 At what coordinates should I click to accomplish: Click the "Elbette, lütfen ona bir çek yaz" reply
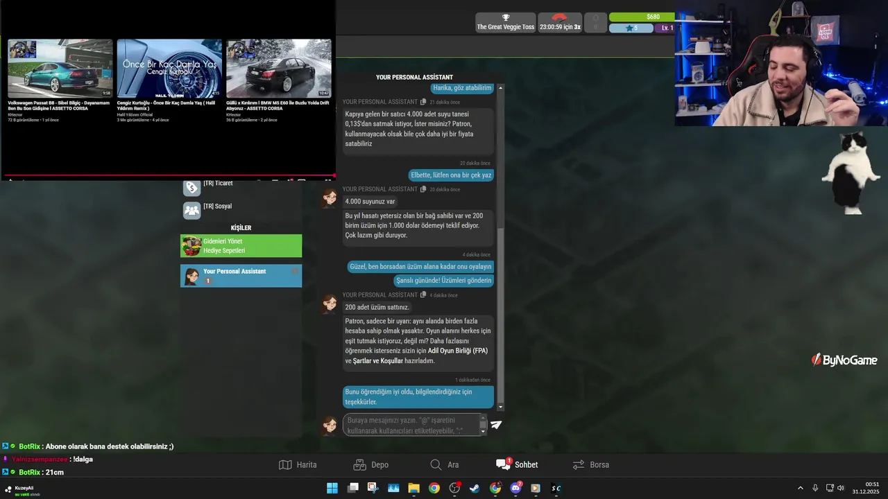(451, 175)
